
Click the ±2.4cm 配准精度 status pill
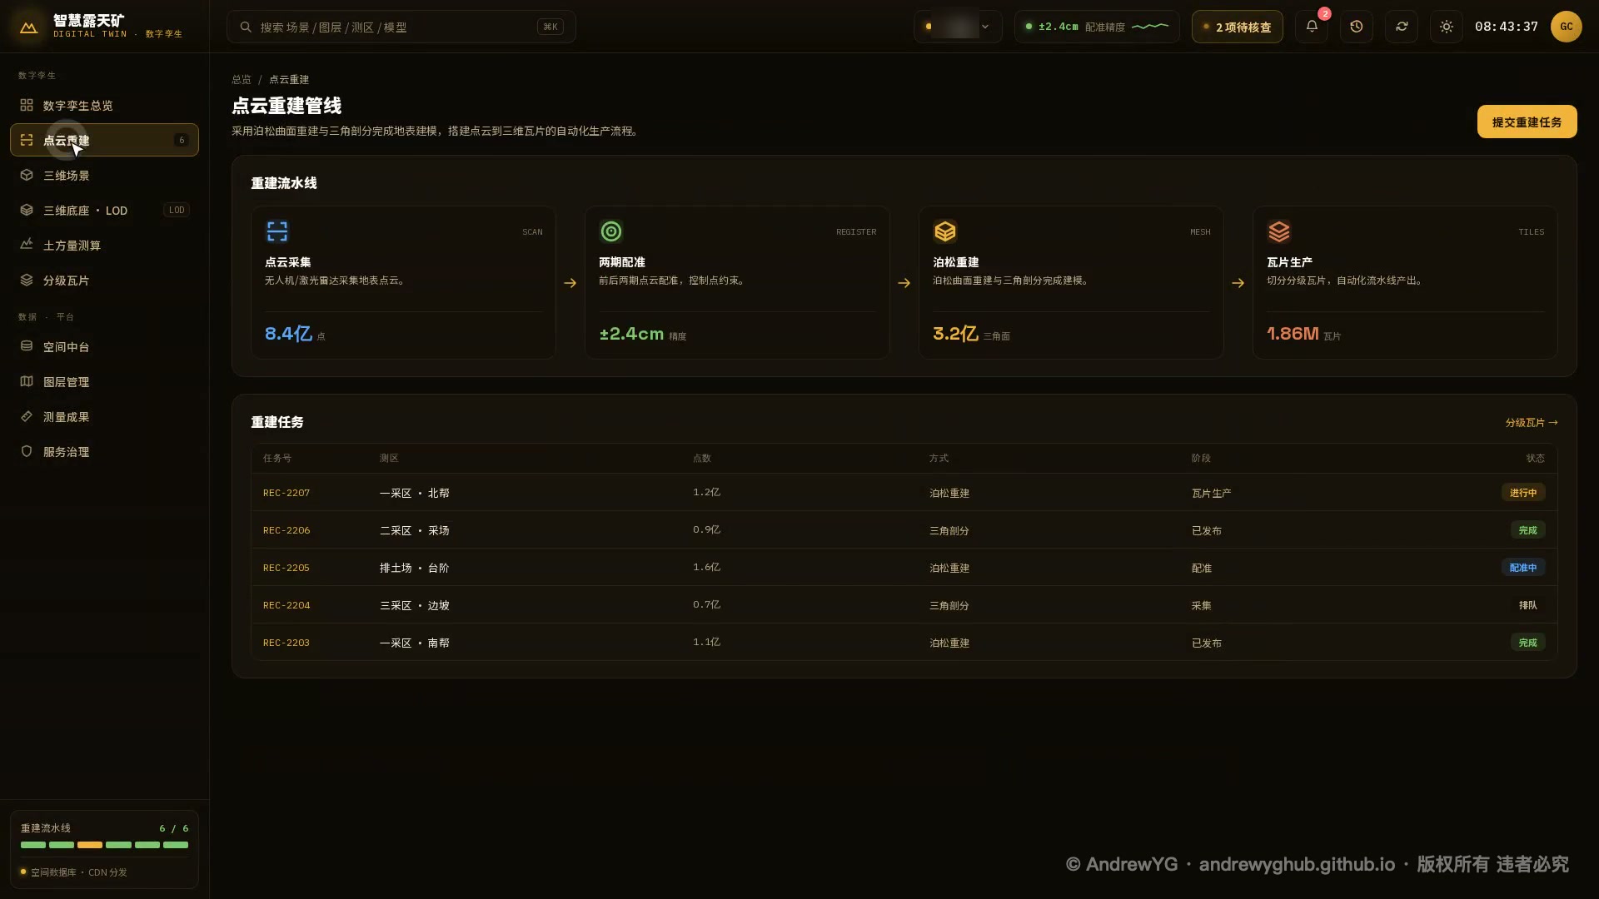(x=1097, y=27)
